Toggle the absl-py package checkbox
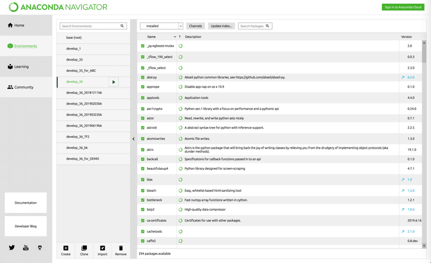The width and height of the screenshot is (431, 263). pos(143,77)
